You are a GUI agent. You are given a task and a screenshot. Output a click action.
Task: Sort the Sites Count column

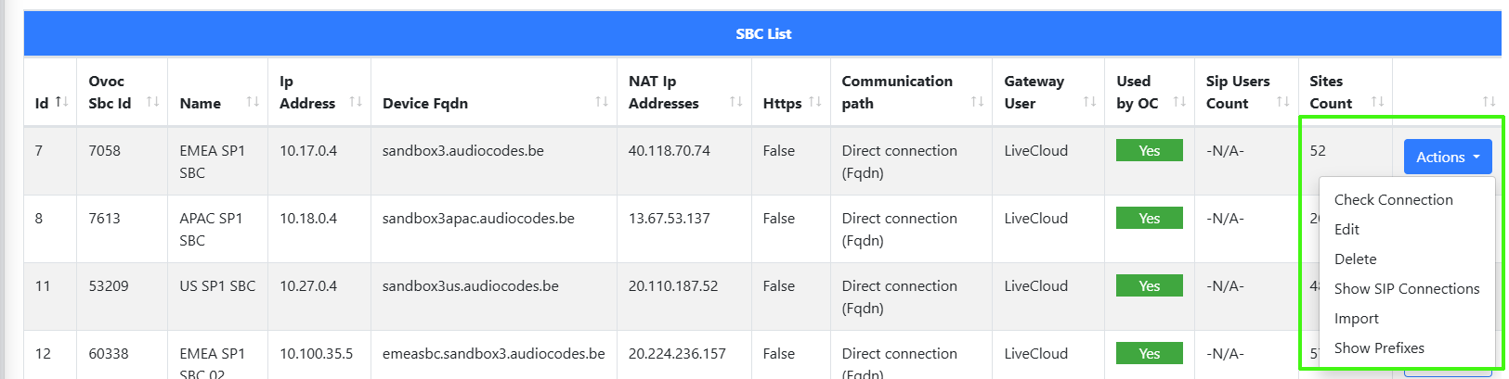[x=1377, y=102]
